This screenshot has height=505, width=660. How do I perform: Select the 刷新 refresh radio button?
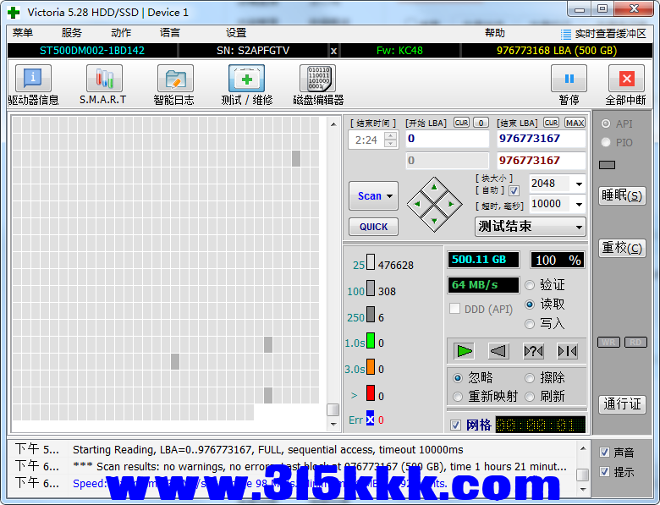[x=530, y=397]
